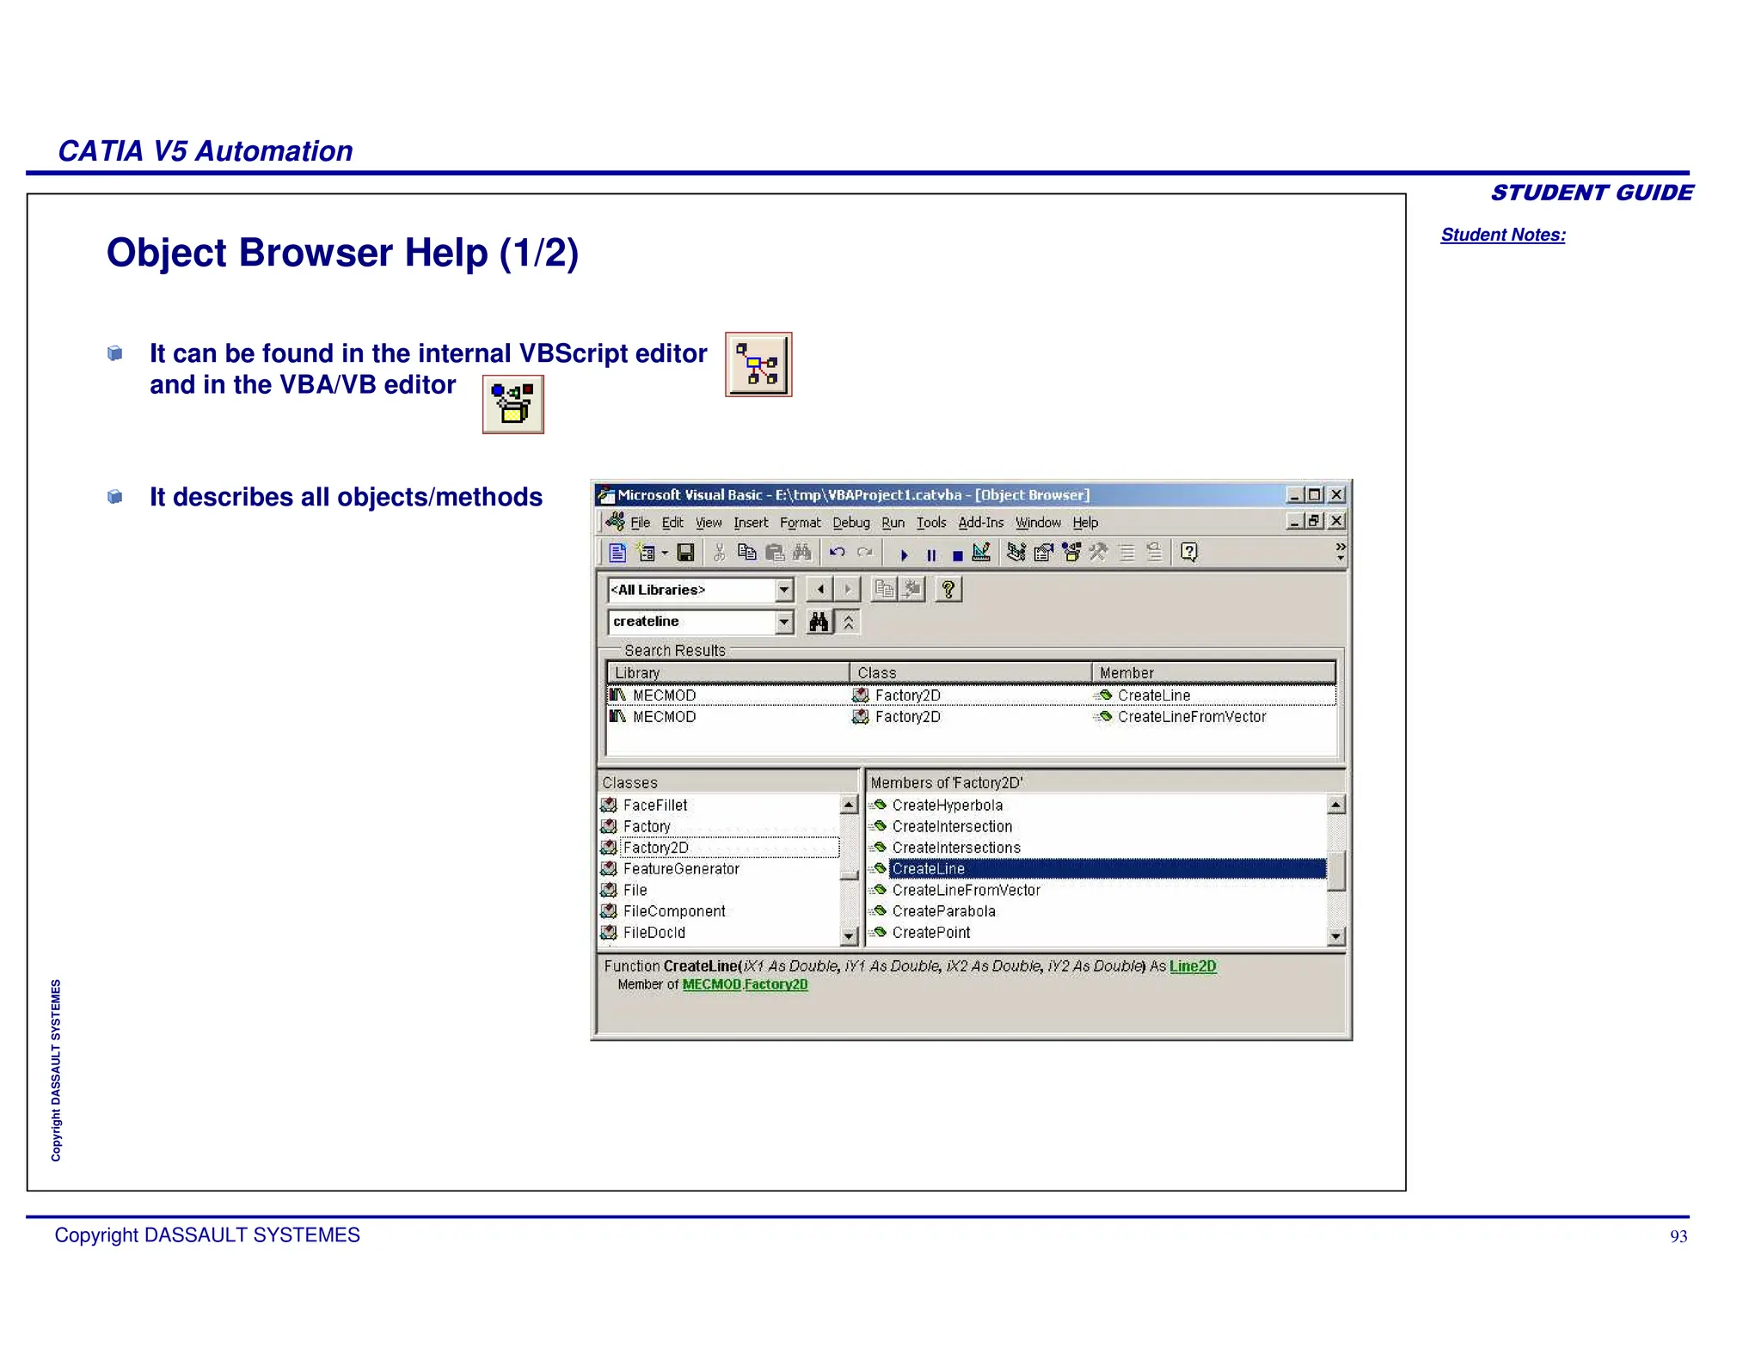Select the CreateLine search result row
Screen dimensions: 1761x1360
pos(972,695)
